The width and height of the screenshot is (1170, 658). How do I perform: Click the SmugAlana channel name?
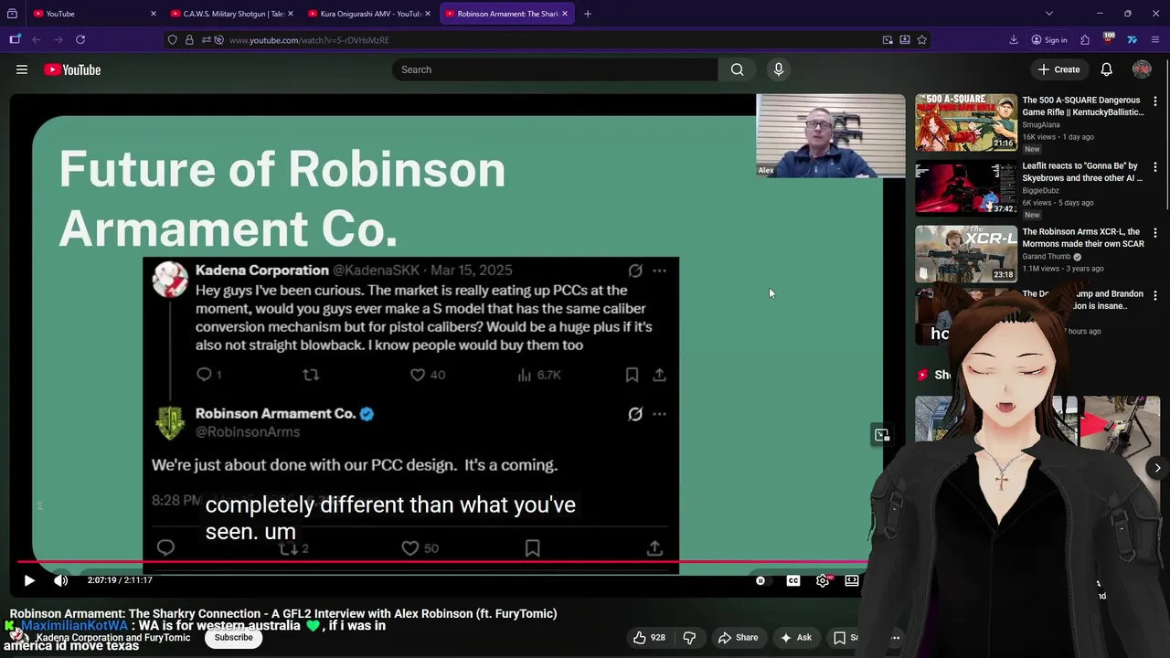[1041, 125]
